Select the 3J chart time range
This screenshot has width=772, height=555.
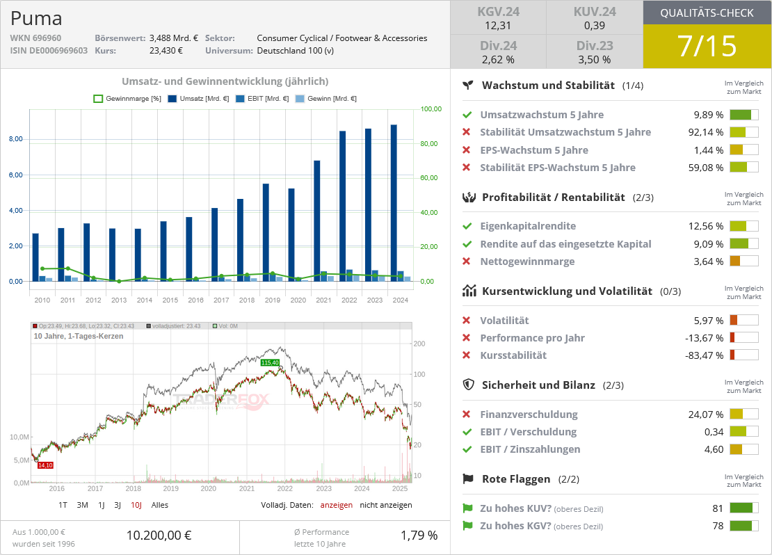tap(118, 505)
